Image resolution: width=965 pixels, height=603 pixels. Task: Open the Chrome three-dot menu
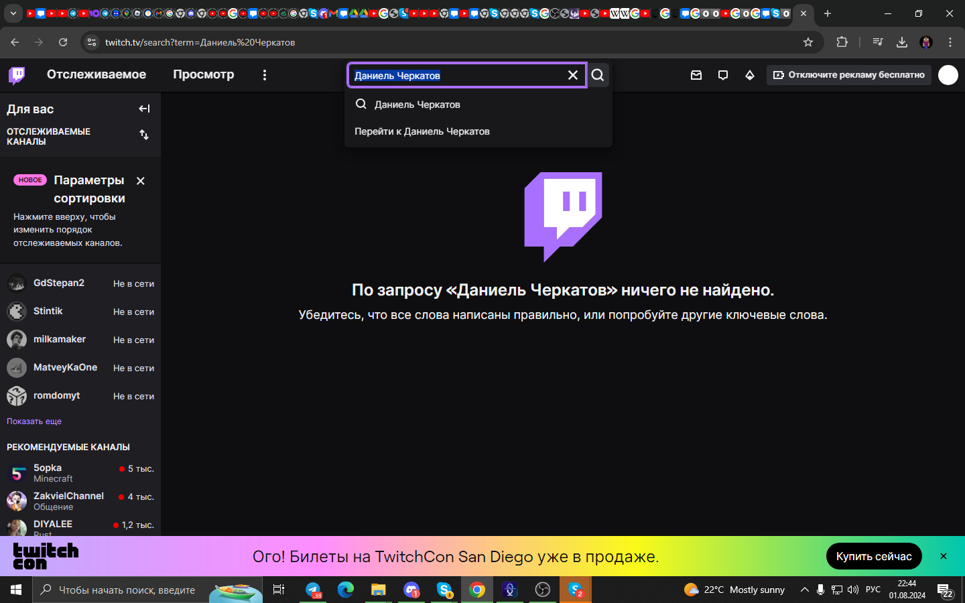coord(950,42)
